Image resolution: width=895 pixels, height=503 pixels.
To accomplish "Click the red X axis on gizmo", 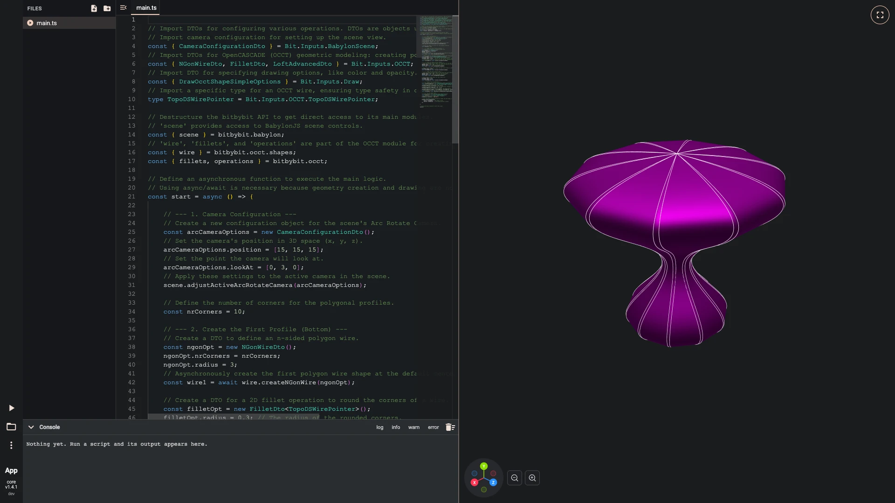I will click(475, 483).
